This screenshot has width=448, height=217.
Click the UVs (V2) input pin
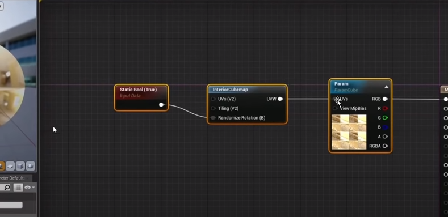click(x=213, y=99)
